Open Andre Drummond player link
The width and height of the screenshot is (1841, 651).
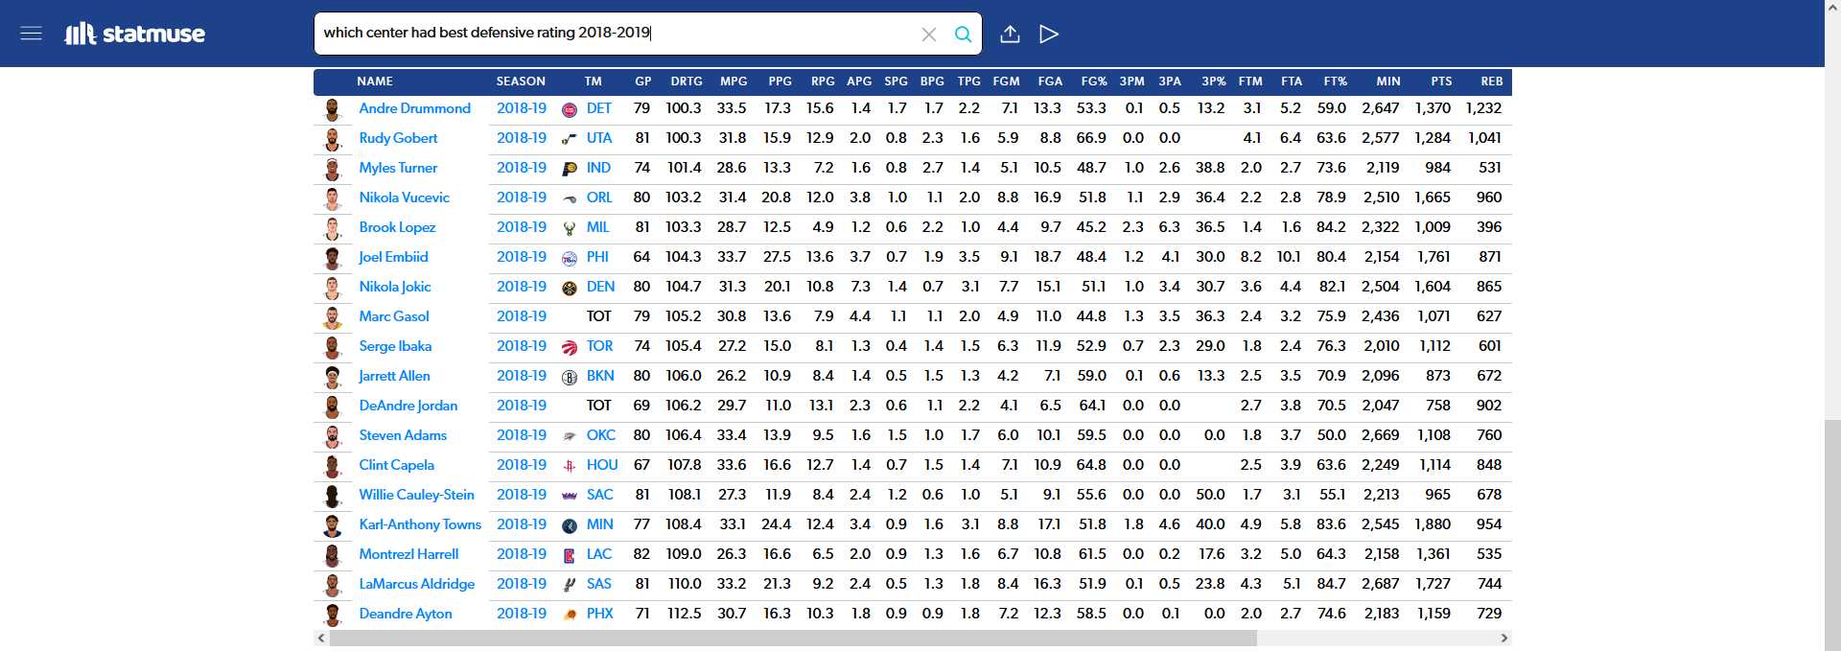coord(414,109)
